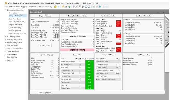Screen dimensions: 179x100
Task: Click the green arrows toolbar icon
Action: [x=69, y=7]
